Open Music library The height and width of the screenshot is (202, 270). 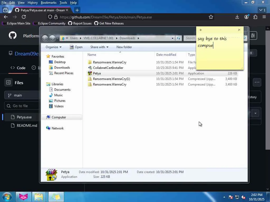pyautogui.click(x=58, y=95)
